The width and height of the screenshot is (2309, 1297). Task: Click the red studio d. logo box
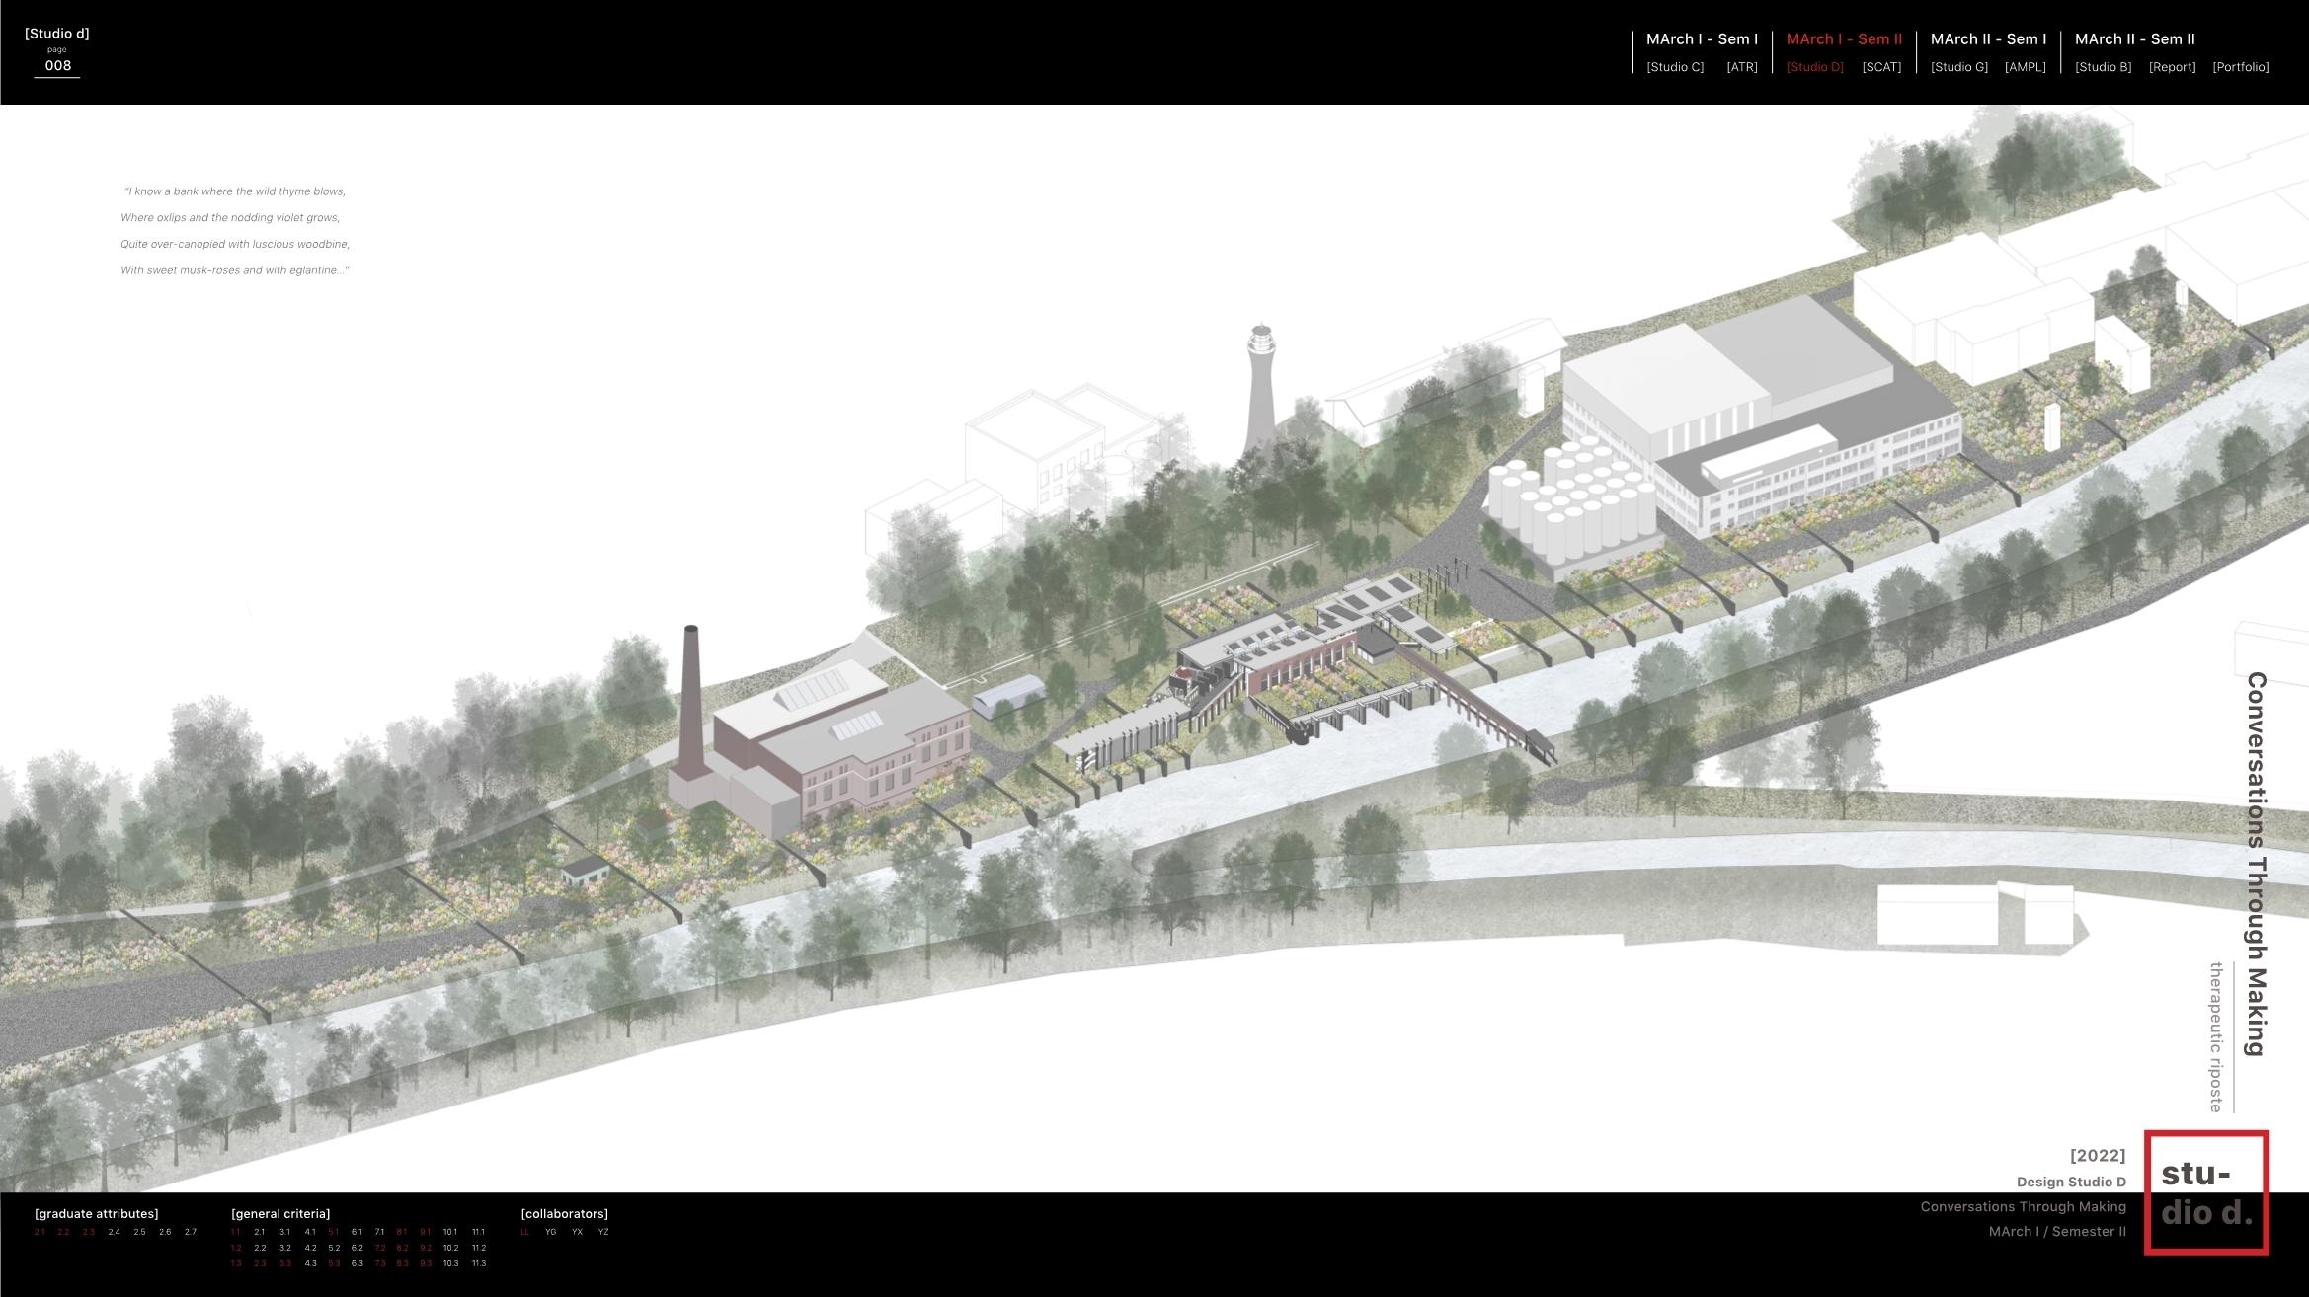pos(2206,1192)
